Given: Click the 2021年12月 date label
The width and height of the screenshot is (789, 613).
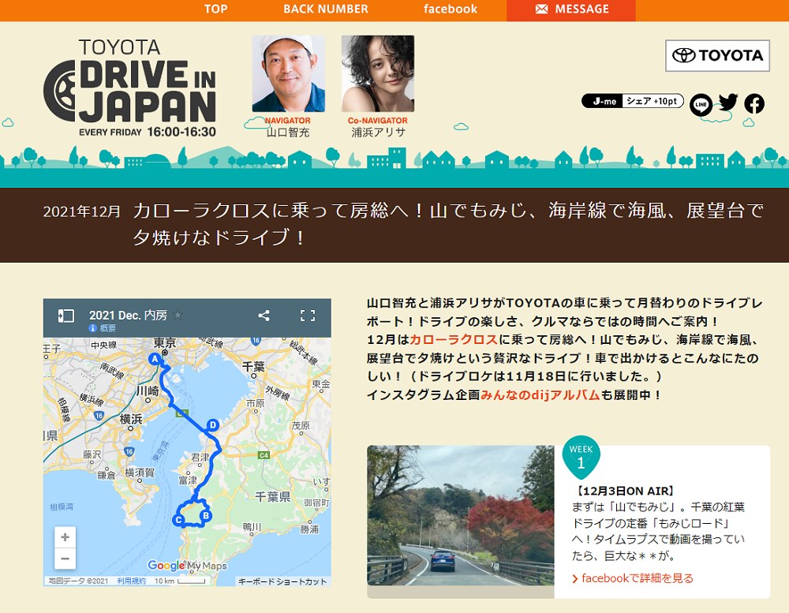Looking at the screenshot, I should tap(81, 211).
